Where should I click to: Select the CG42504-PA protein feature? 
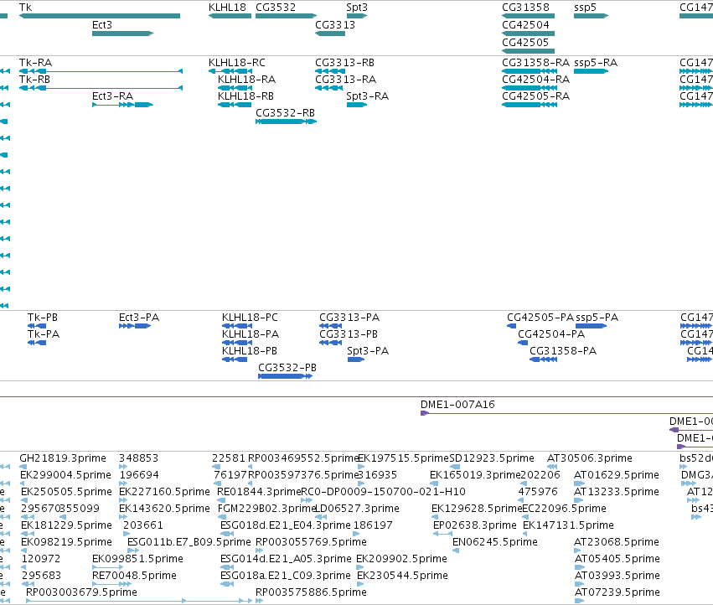click(523, 343)
